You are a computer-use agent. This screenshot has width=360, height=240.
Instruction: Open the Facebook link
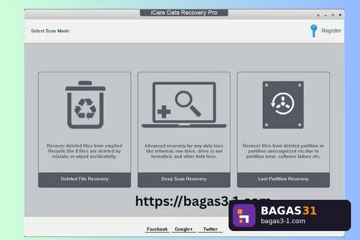(x=157, y=229)
